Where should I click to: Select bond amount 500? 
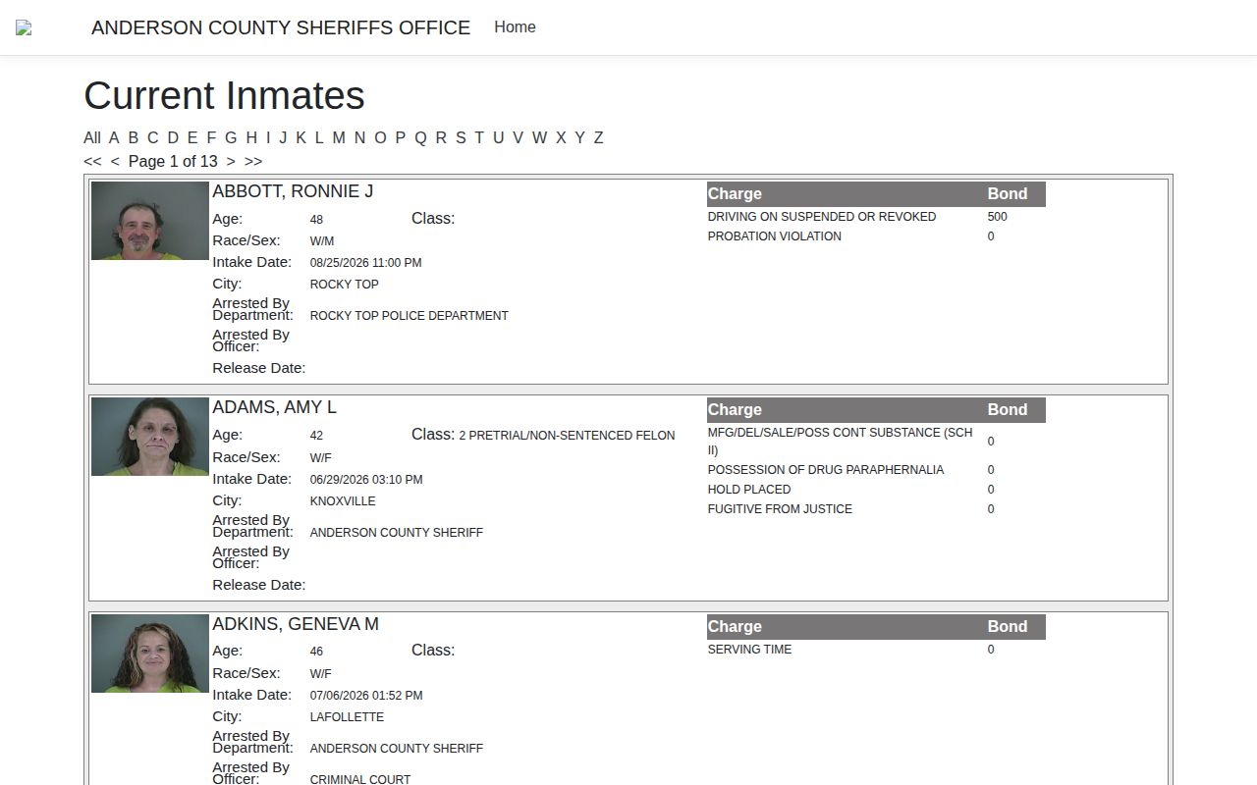click(x=998, y=217)
